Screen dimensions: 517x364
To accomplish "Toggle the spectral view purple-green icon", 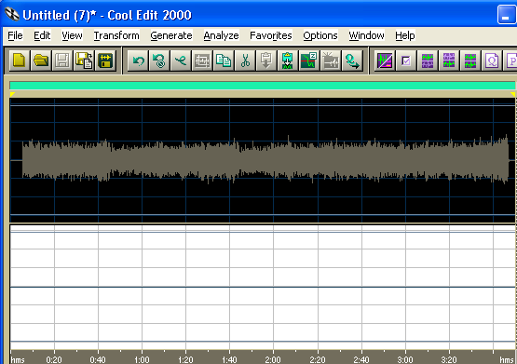I will coord(385,61).
